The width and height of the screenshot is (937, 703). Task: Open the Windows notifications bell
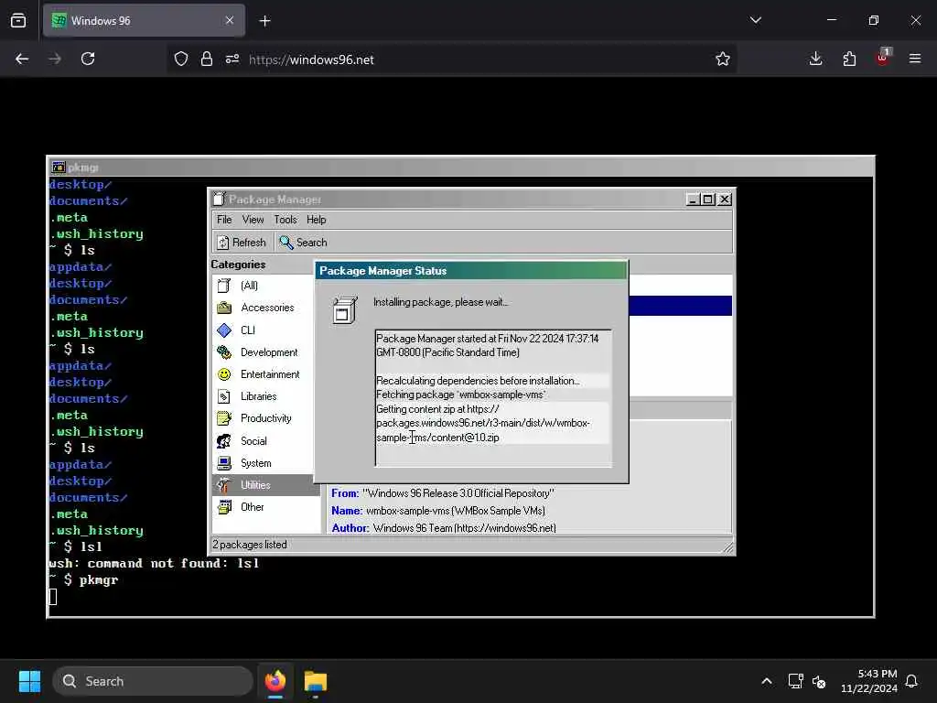(x=912, y=681)
